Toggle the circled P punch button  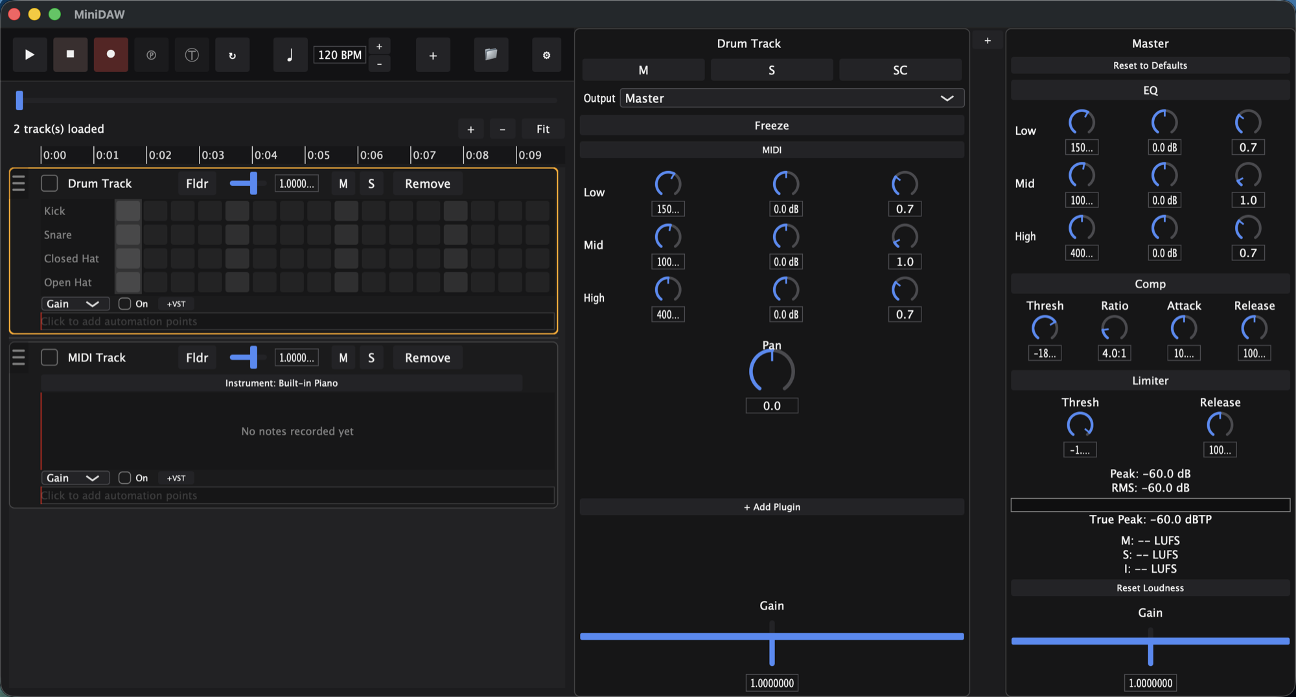[151, 55]
